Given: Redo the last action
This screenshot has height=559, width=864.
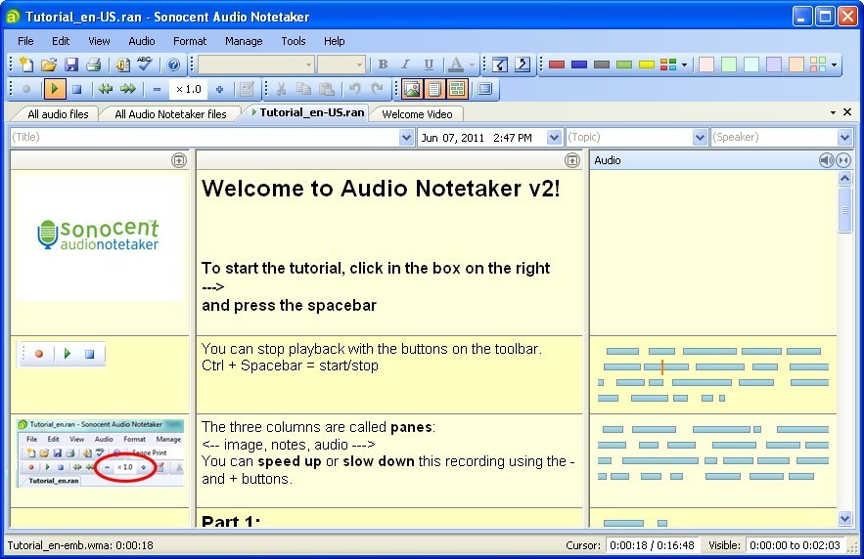Looking at the screenshot, I should pos(378,89).
